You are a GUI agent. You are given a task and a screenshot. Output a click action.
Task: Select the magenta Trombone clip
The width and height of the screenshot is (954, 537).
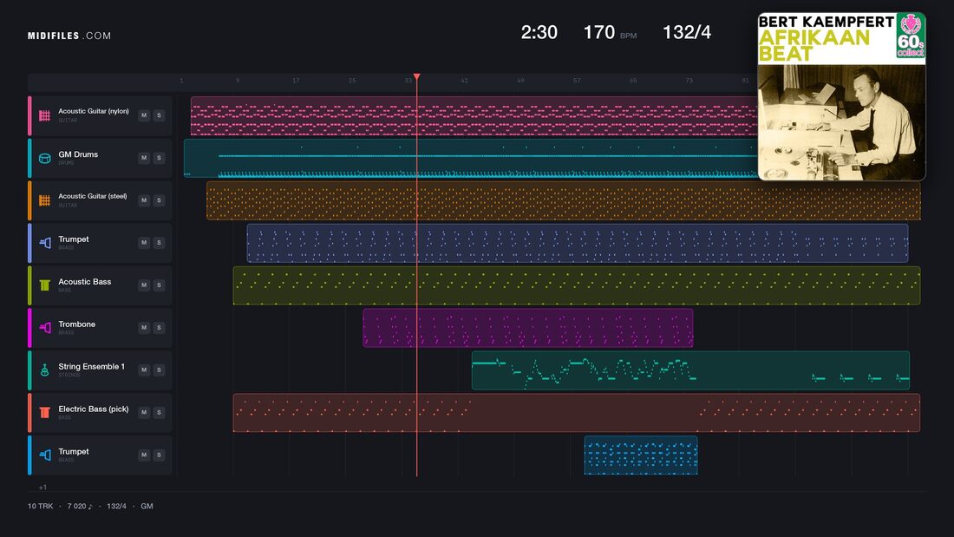point(528,328)
